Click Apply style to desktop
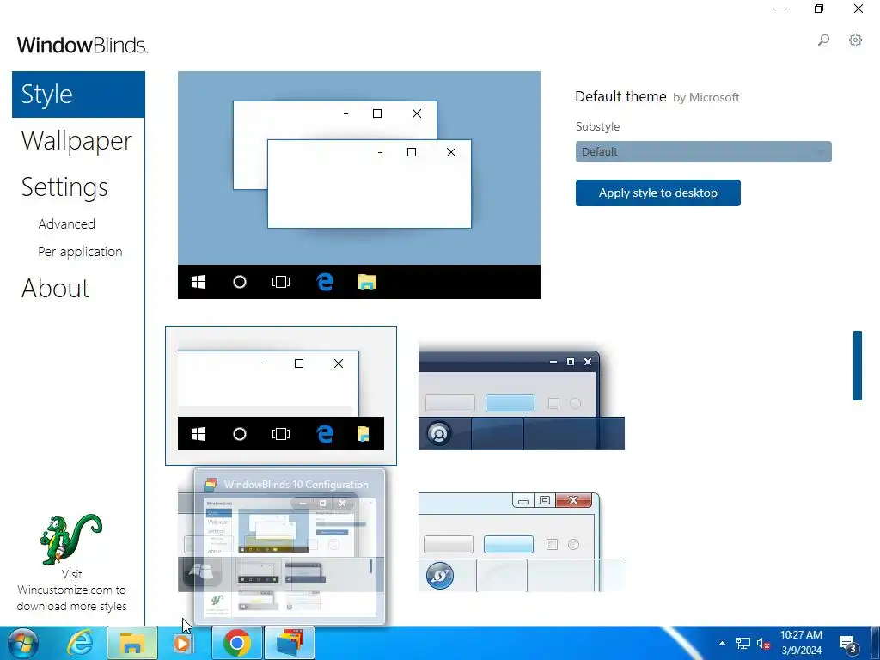The width and height of the screenshot is (880, 660). (x=657, y=193)
